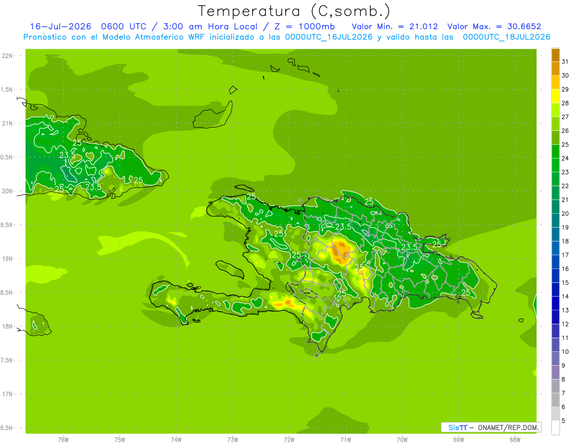Click the 22N latitude axis label
This screenshot has height=446, width=578.
point(8,56)
